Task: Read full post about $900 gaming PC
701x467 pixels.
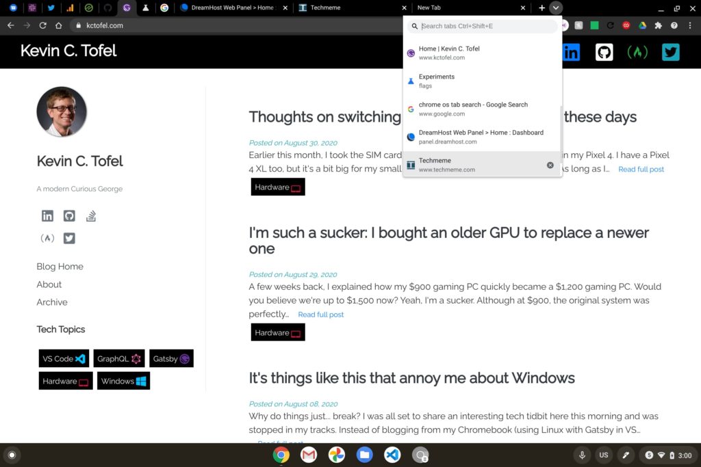Action: (321, 315)
